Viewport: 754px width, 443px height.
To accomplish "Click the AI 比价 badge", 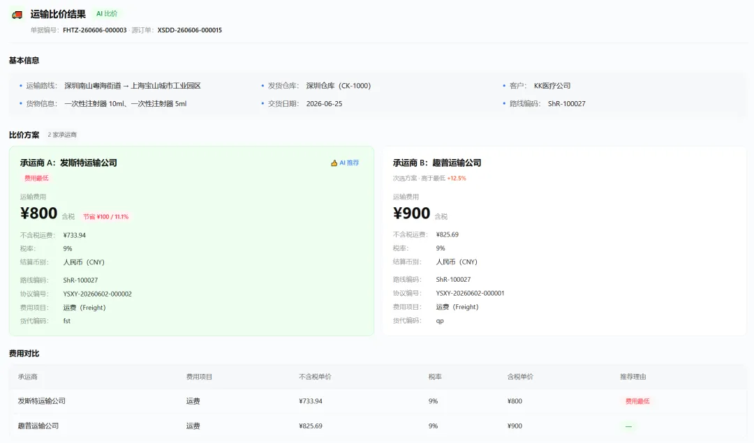I will [107, 14].
